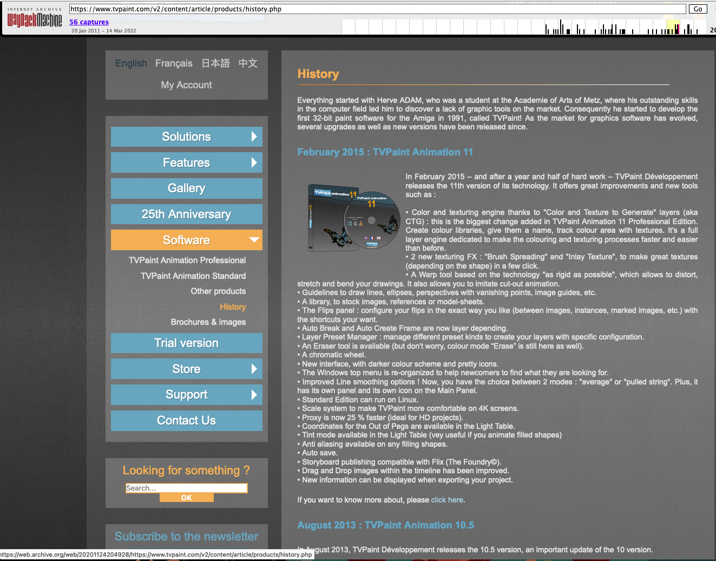Click the 'February 2015 : TVPaint Animation 11' heading
The width and height of the screenshot is (716, 561).
click(385, 152)
